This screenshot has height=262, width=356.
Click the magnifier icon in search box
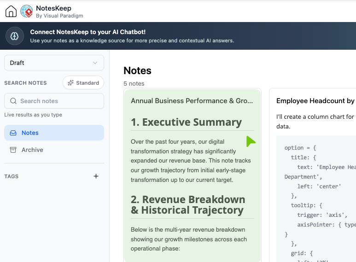[13, 101]
